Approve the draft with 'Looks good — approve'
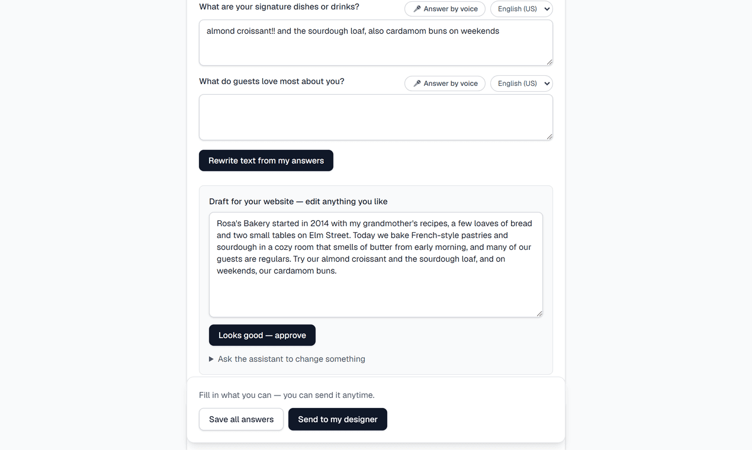This screenshot has width=752, height=450. pyautogui.click(x=262, y=335)
